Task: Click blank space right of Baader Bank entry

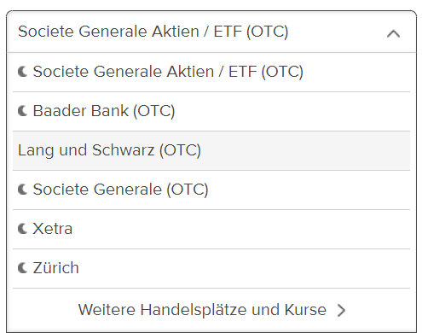Action: (x=292, y=111)
